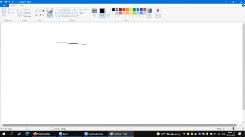
Task: Click the Cut button
Action: coord(11,10)
